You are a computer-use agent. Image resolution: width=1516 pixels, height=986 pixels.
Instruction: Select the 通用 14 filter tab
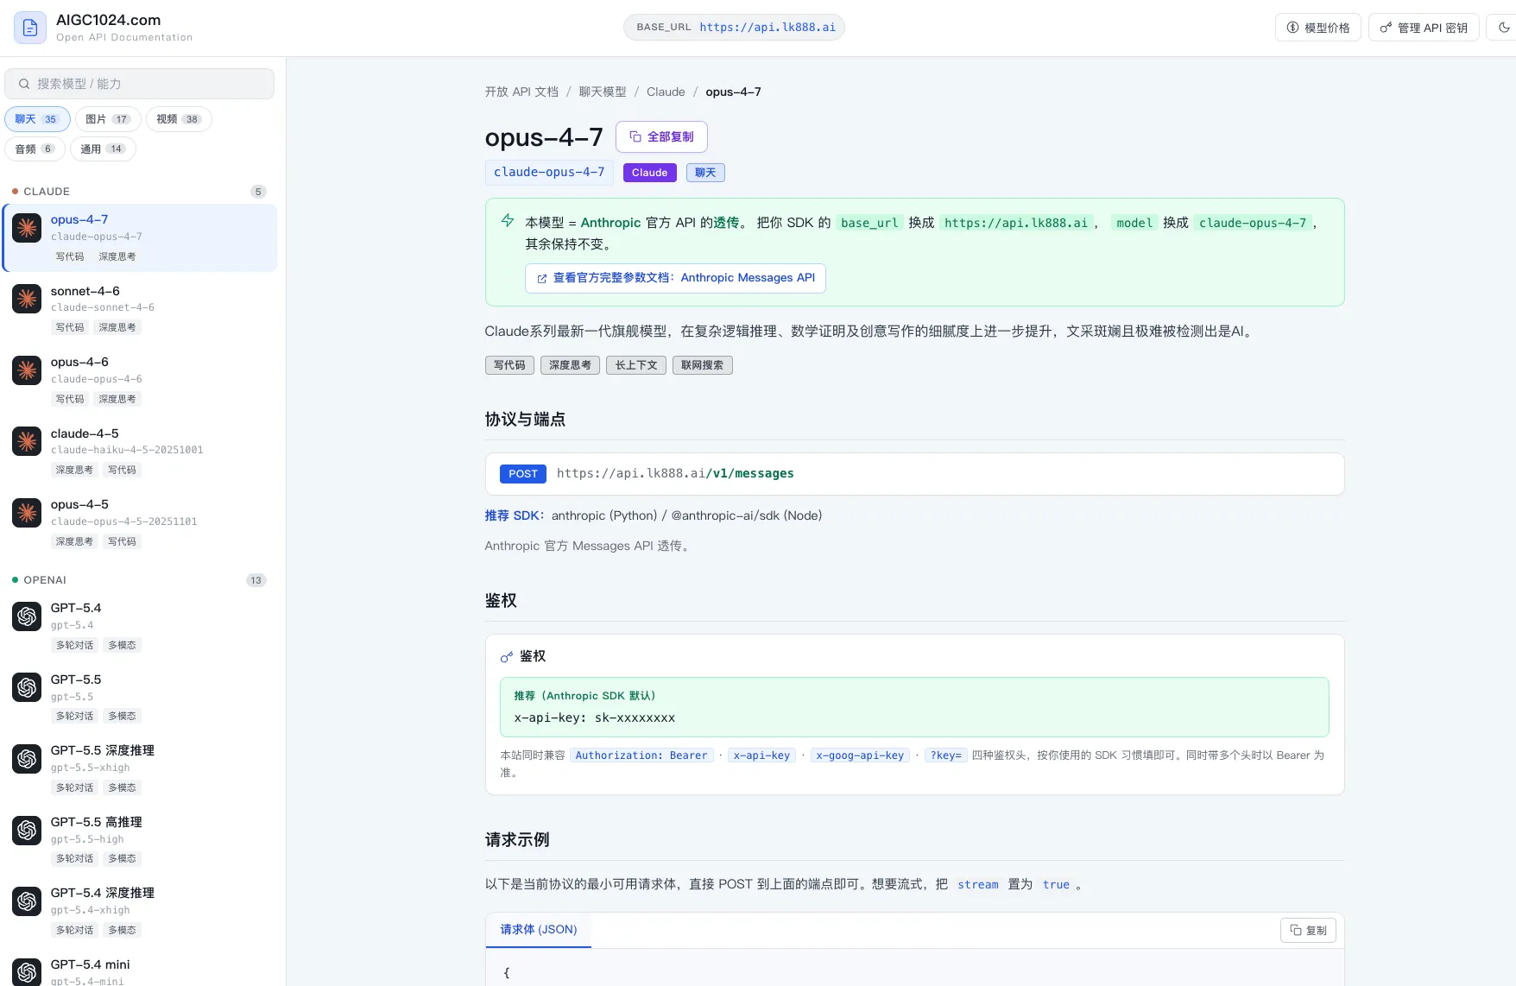coord(103,149)
